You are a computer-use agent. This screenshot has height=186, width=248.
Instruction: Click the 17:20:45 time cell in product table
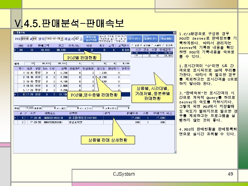(x=35, y=118)
